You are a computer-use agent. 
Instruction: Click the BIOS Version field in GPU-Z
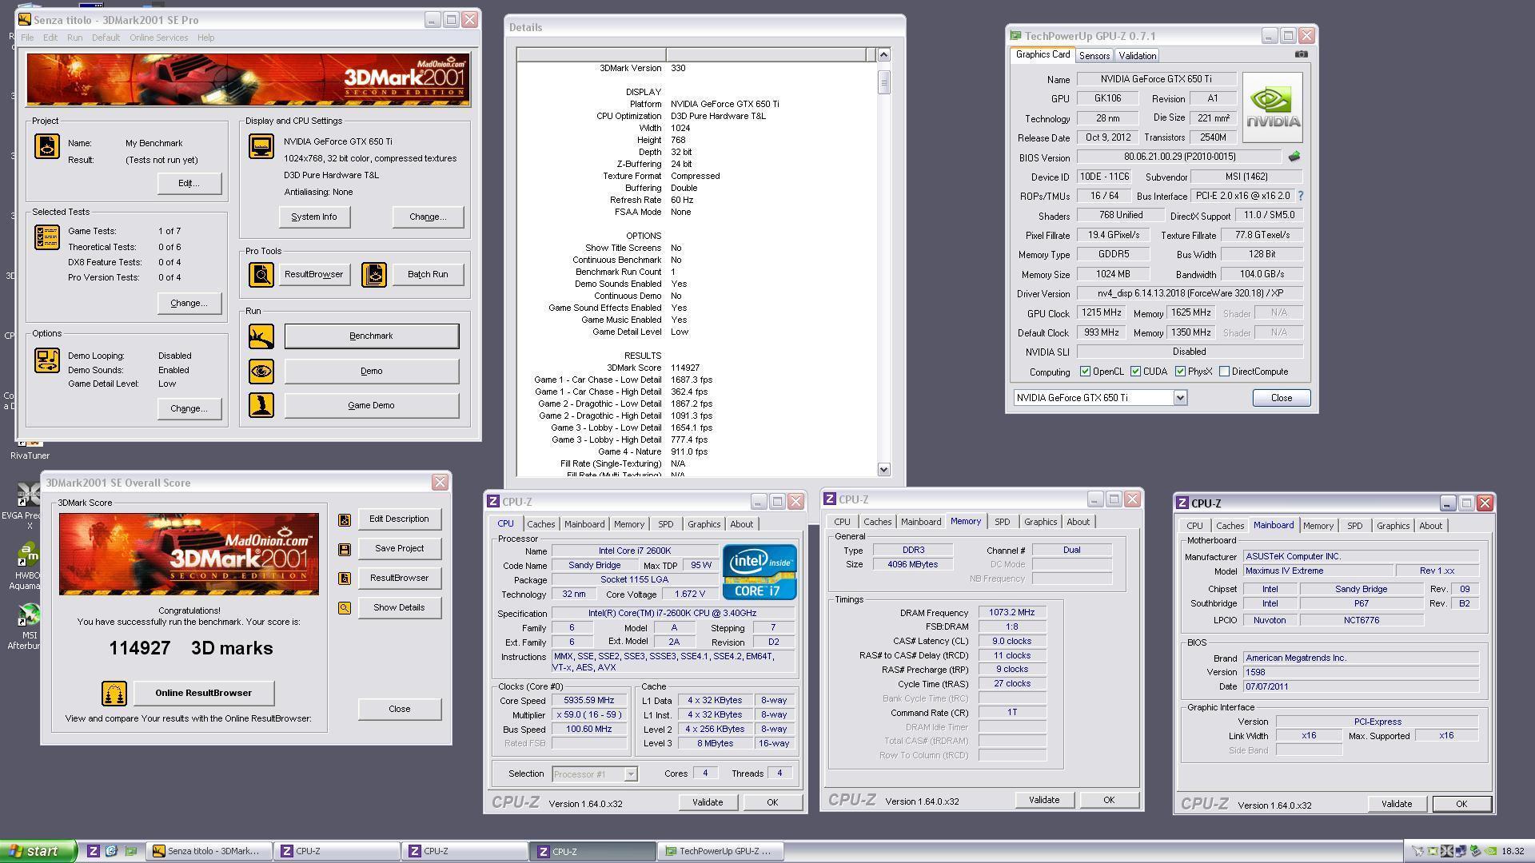coord(1179,157)
